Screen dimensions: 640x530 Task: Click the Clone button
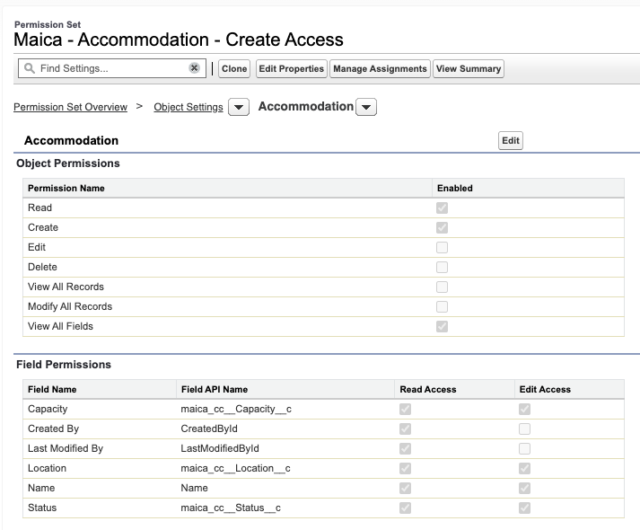pos(234,69)
